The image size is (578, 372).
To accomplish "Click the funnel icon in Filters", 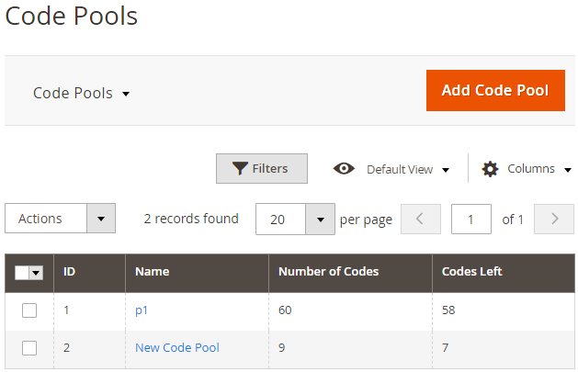I will pyautogui.click(x=240, y=169).
